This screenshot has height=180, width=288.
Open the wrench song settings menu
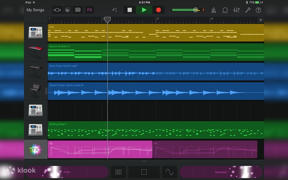coord(248,10)
